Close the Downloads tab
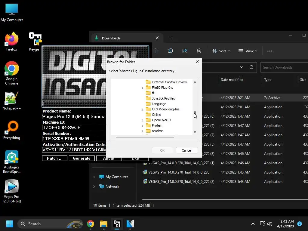 pos(157,38)
